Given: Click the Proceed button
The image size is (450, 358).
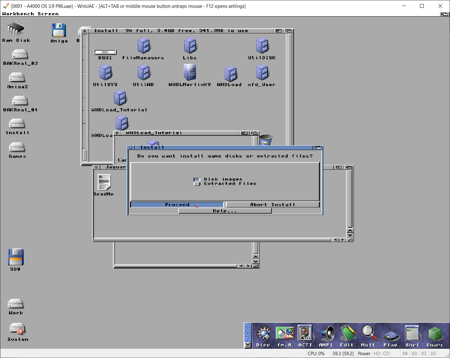Looking at the screenshot, I should 177,205.
